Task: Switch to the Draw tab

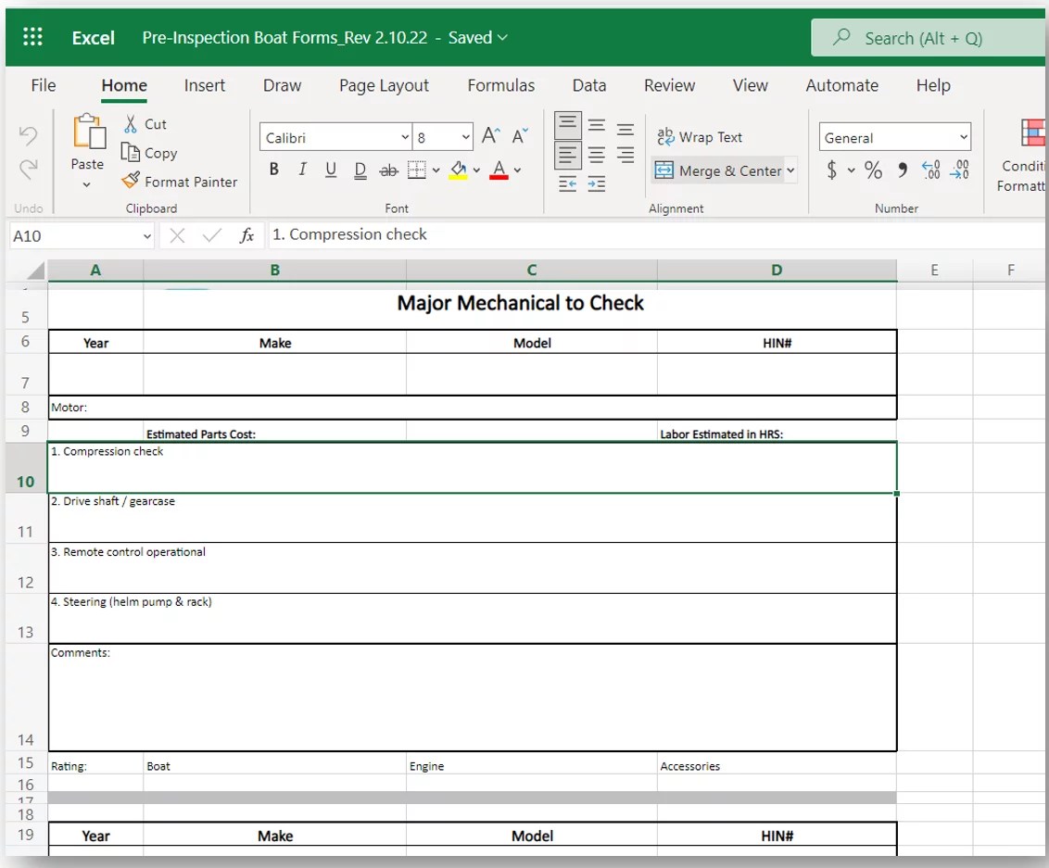Action: tap(282, 85)
